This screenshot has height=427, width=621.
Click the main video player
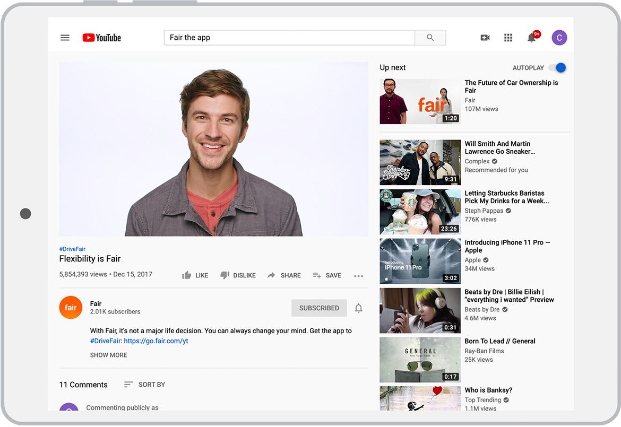[213, 149]
